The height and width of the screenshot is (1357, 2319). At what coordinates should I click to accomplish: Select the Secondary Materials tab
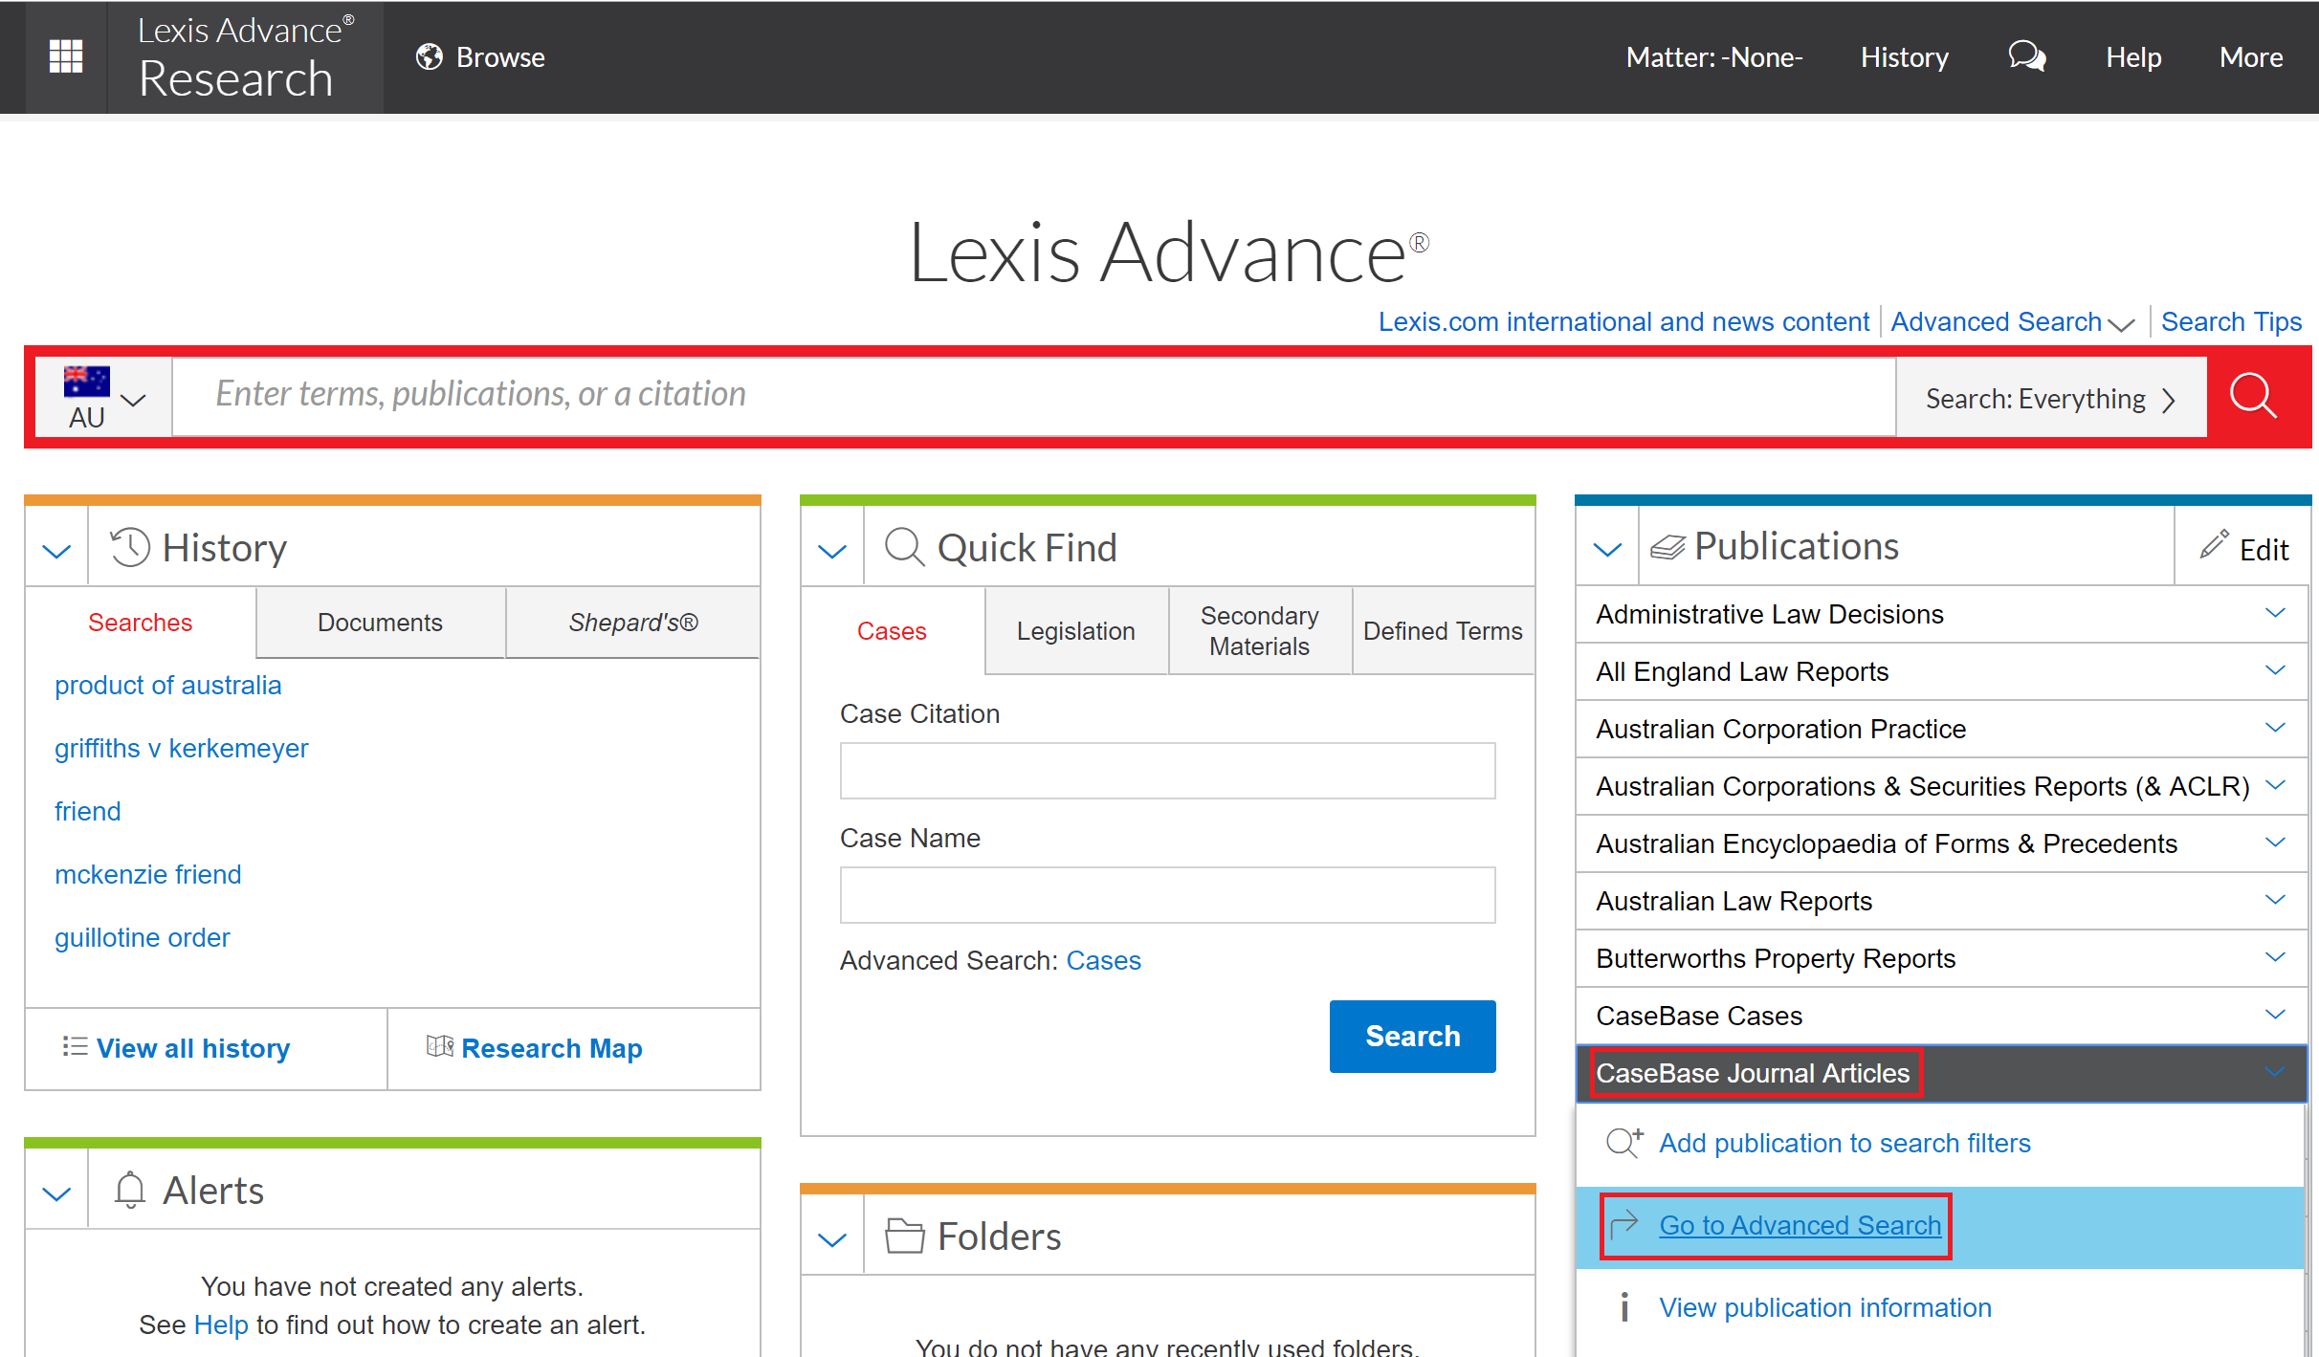click(1260, 631)
